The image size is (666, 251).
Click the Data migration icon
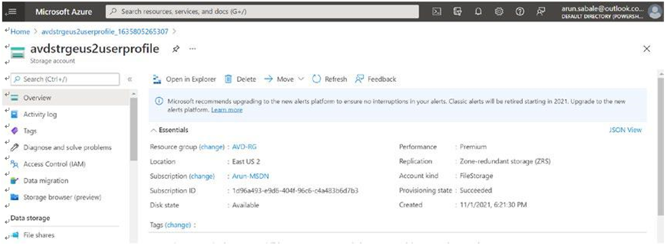(15, 181)
